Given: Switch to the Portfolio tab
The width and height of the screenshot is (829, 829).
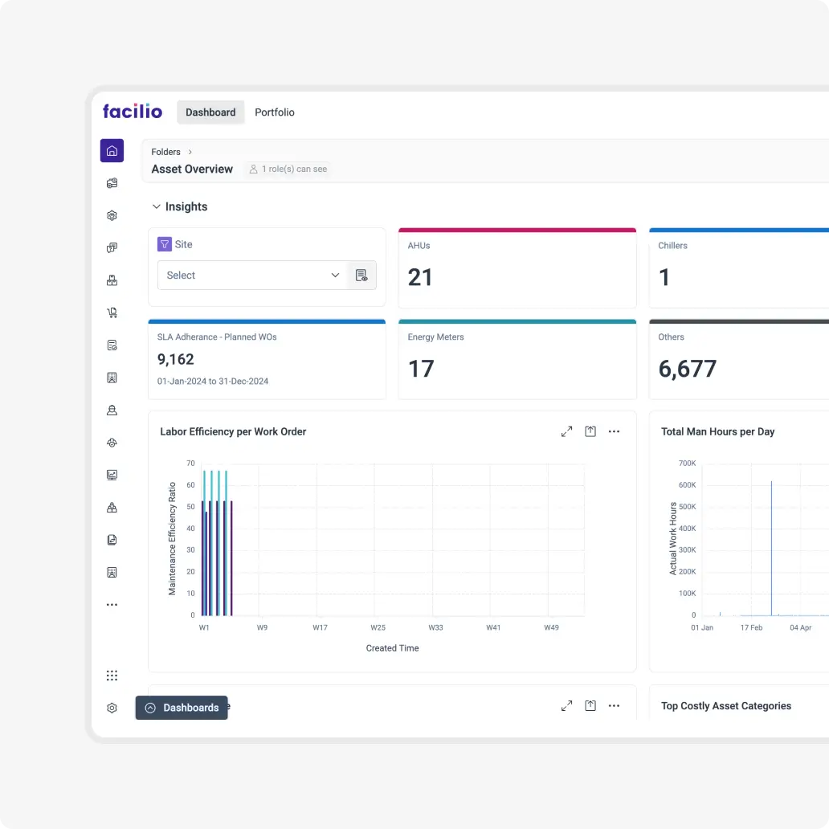Looking at the screenshot, I should tap(275, 112).
